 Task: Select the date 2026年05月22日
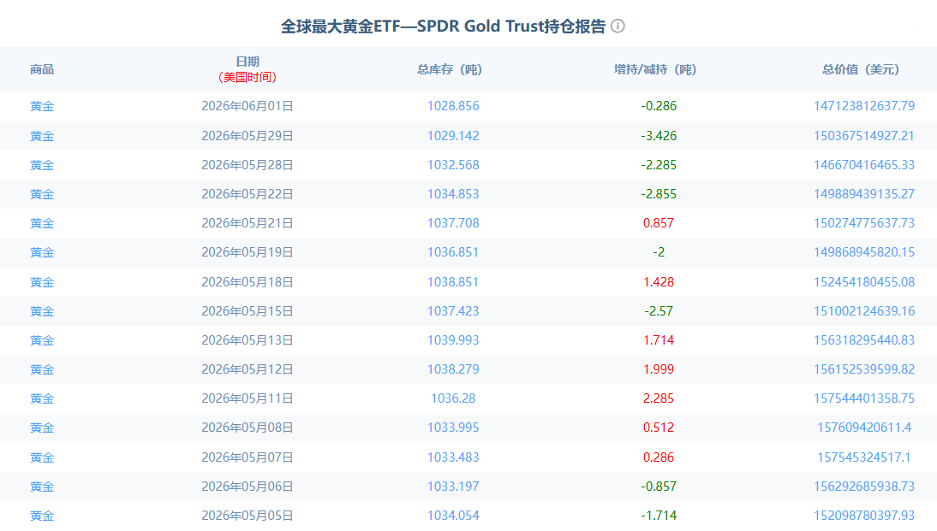(248, 194)
